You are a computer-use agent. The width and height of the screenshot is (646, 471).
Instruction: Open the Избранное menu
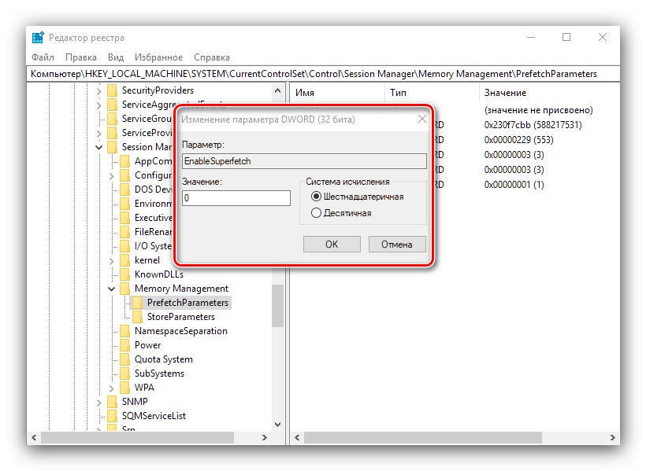coord(158,57)
